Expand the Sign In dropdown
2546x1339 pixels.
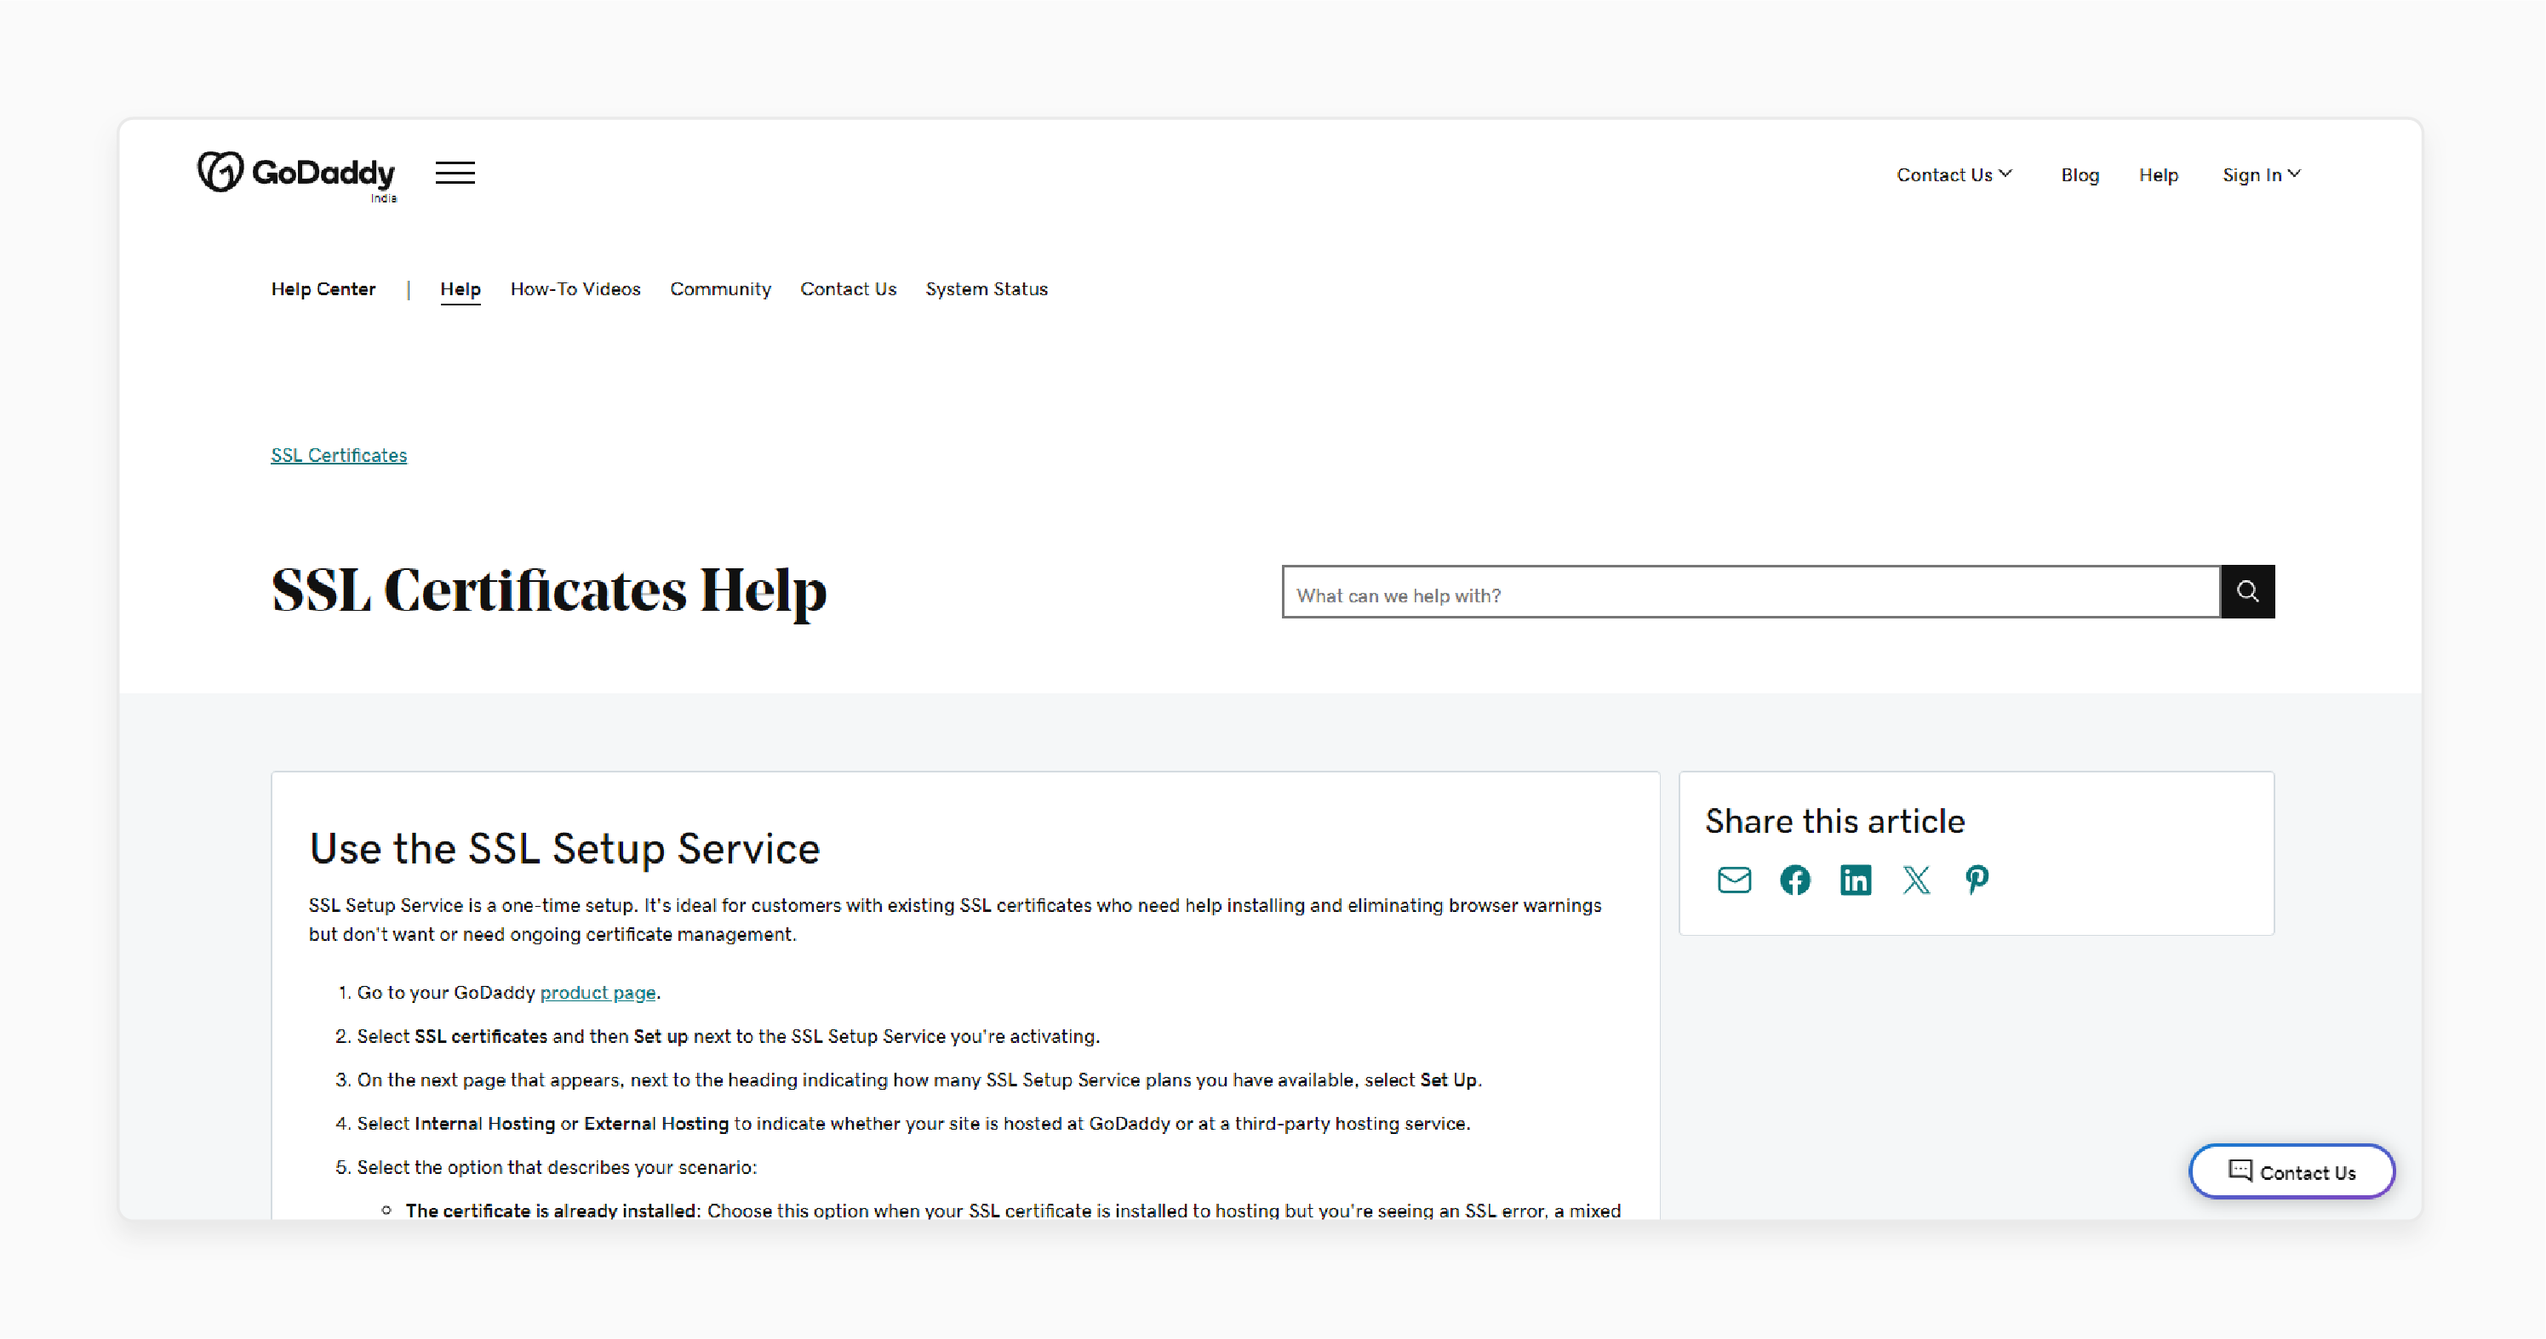tap(2262, 174)
